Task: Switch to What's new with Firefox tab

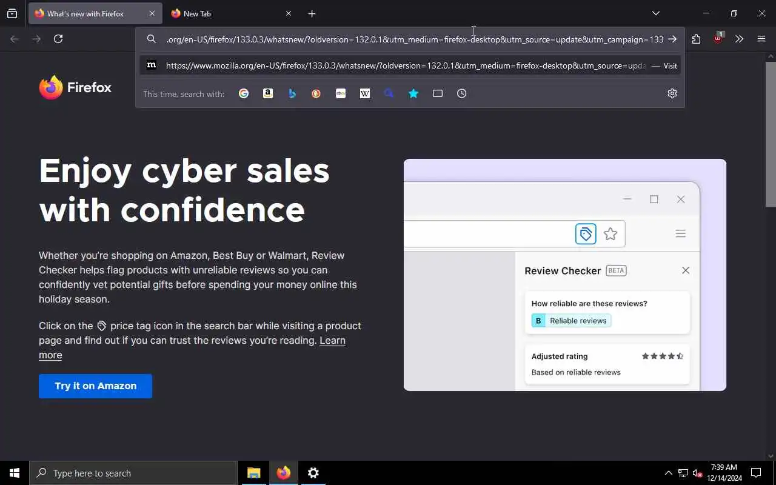Action: pyautogui.click(x=95, y=13)
